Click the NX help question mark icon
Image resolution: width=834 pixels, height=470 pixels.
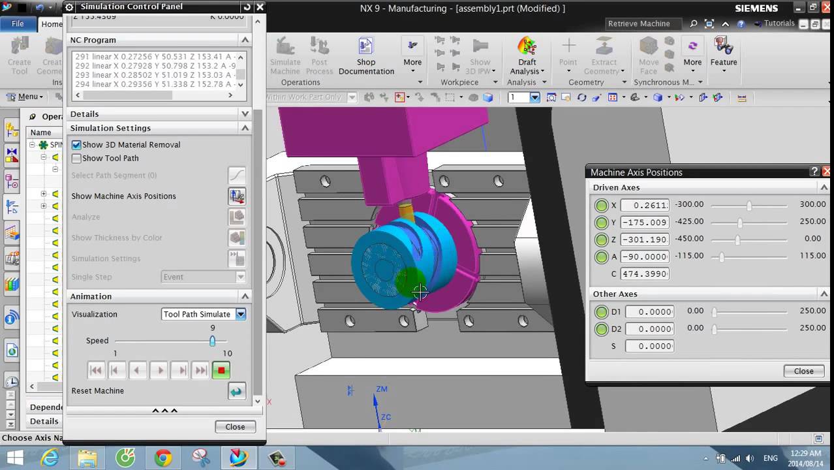741,23
